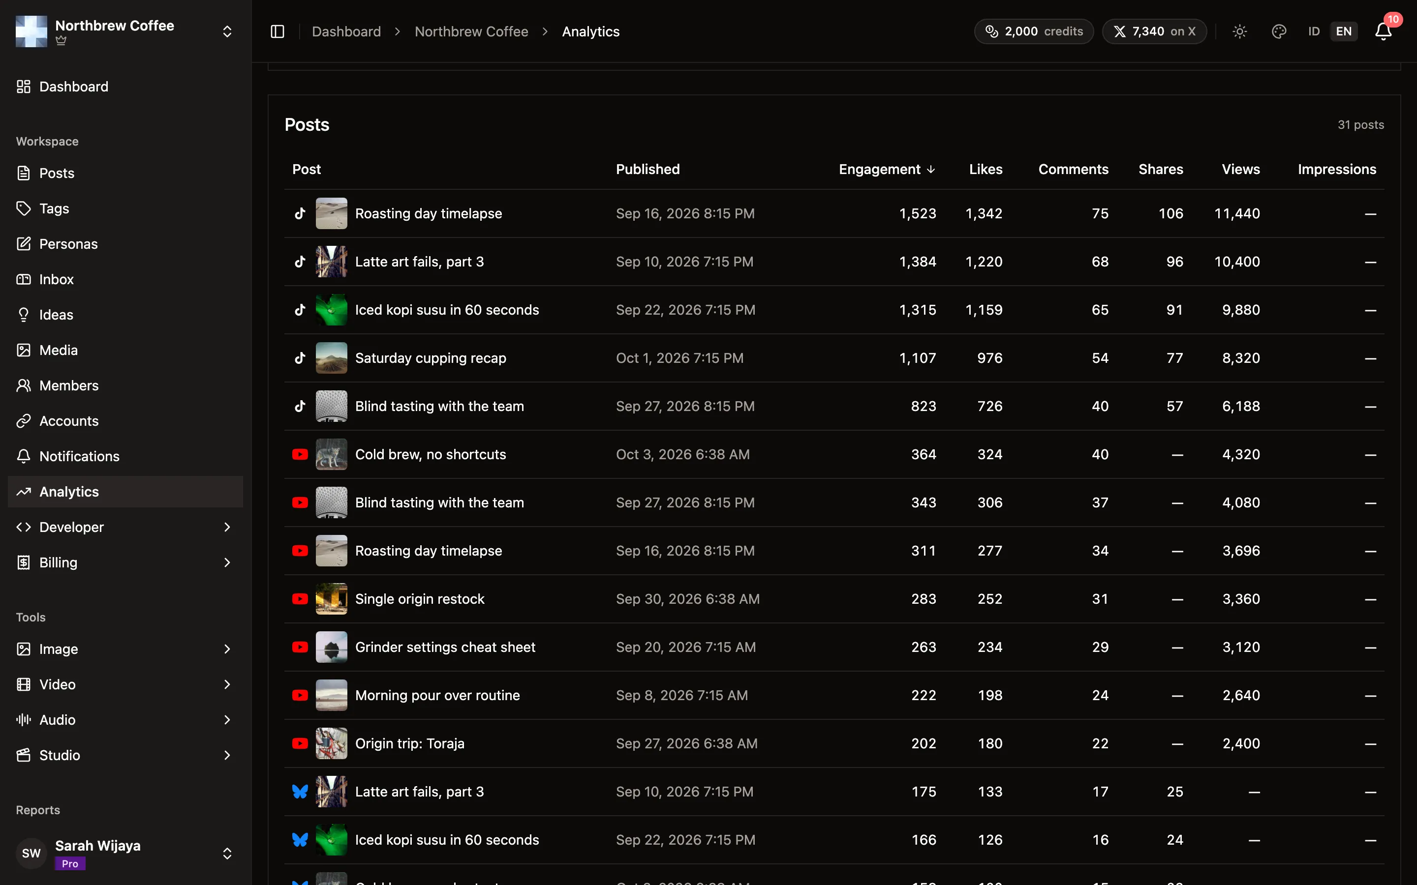Screen dimensions: 1417x885
Task: Click Bluesky icon on Latte art fails row
Action: pos(300,792)
